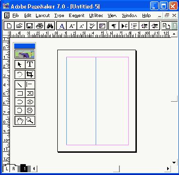The width and height of the screenshot is (179, 175).
Task: Open the Window menu
Action: (129, 16)
